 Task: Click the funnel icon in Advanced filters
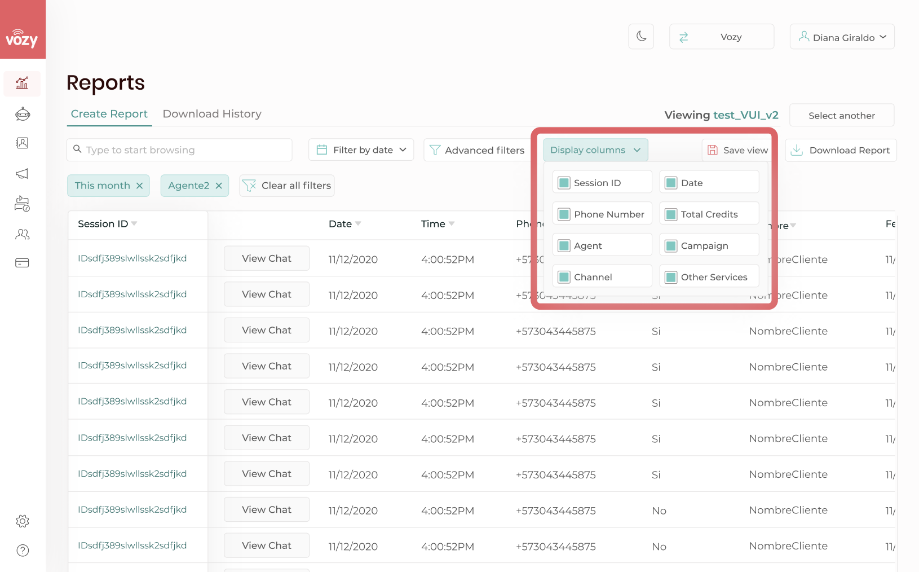tap(435, 150)
